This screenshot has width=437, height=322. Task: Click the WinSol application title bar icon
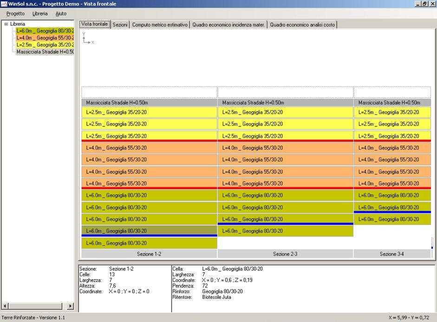pos(4,4)
